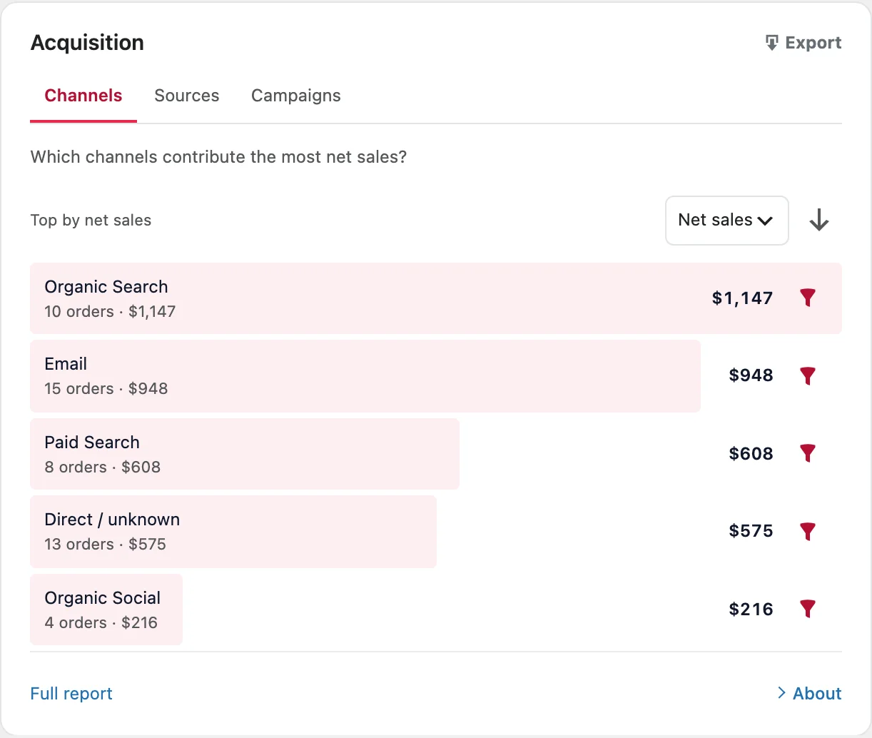This screenshot has width=872, height=738.
Task: Filter by Paid Search funnel icon
Action: [808, 453]
